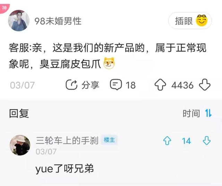The image size is (222, 186).
Task: Toggle reply sort order arrows
Action: 208,113
